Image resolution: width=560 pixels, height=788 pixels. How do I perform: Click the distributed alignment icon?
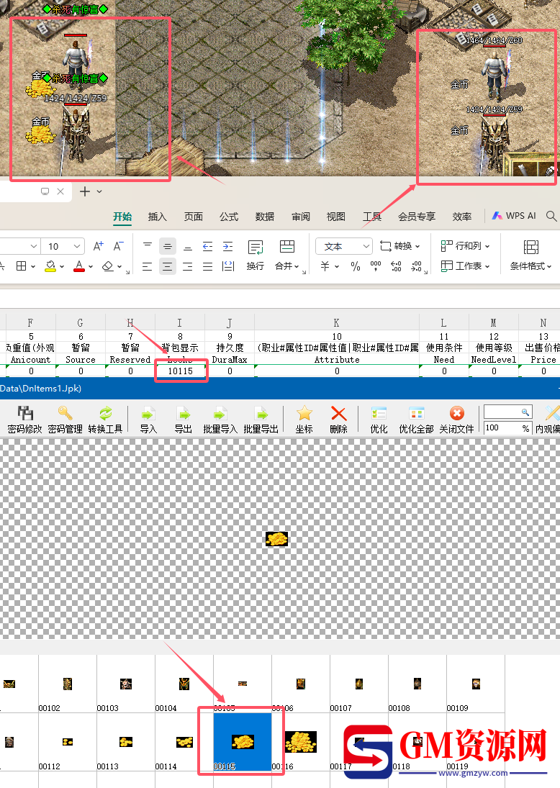click(x=228, y=266)
